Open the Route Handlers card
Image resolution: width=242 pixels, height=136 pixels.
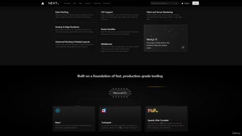pyautogui.click(x=120, y=31)
